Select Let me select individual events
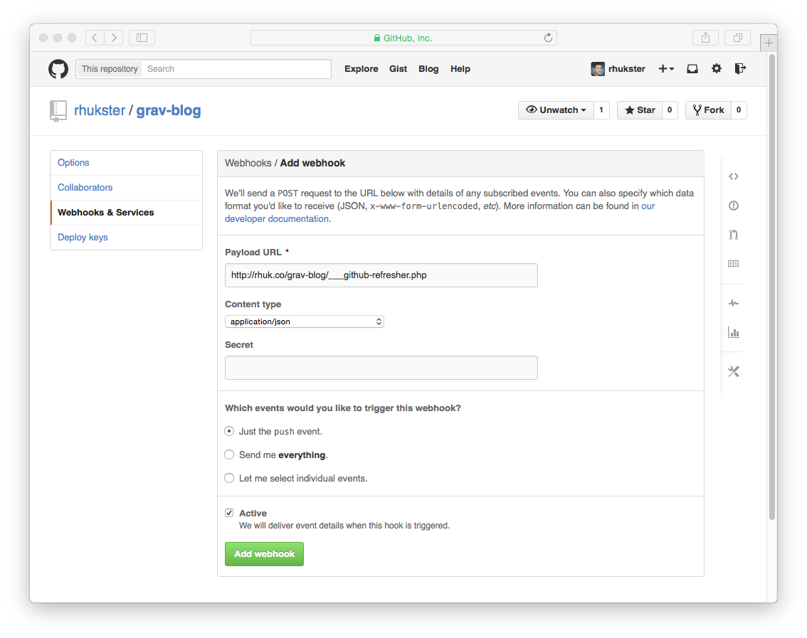 pyautogui.click(x=230, y=478)
